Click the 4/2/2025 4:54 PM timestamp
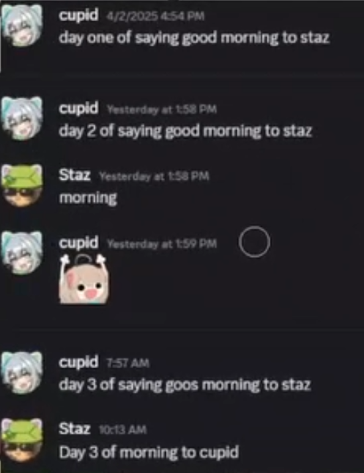The image size is (364, 473). [x=156, y=16]
